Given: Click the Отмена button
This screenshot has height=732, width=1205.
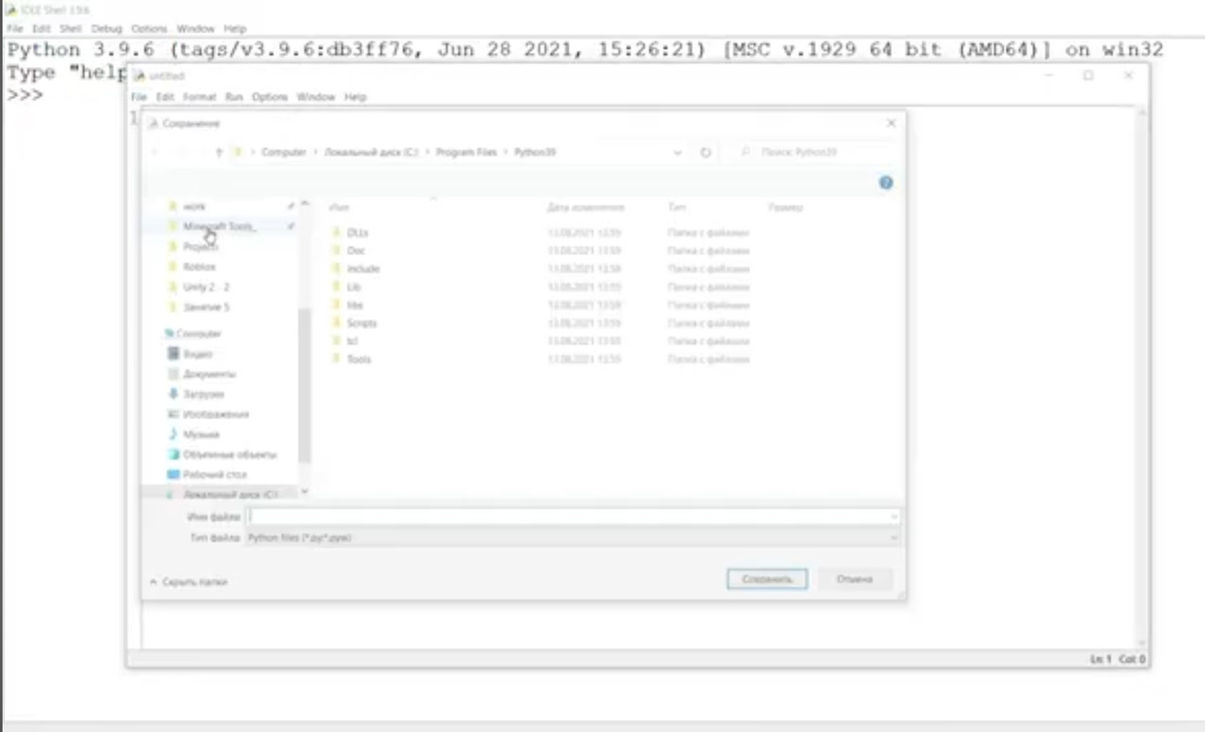Looking at the screenshot, I should tap(855, 579).
